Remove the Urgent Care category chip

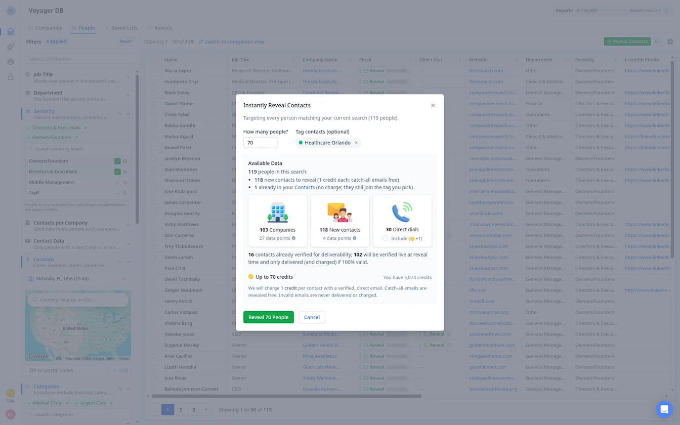(111, 403)
